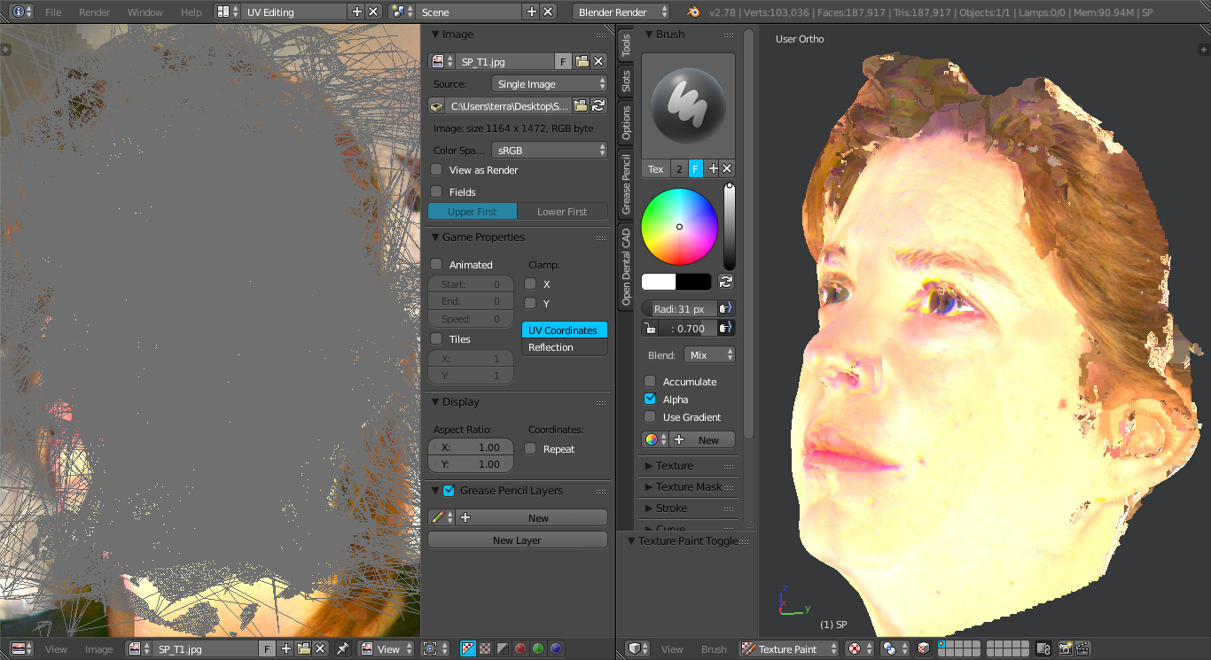Image resolution: width=1211 pixels, height=660 pixels.
Task: Open the Window menu
Action: coord(145,12)
